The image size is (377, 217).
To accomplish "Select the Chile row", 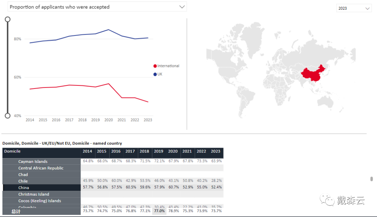I will 42,181.
